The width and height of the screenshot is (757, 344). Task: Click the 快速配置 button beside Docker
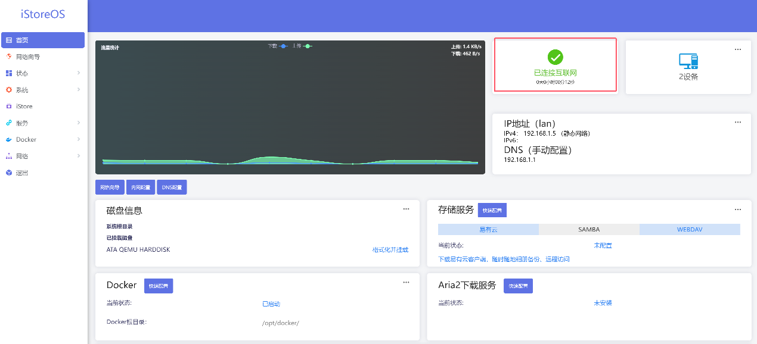coord(159,286)
